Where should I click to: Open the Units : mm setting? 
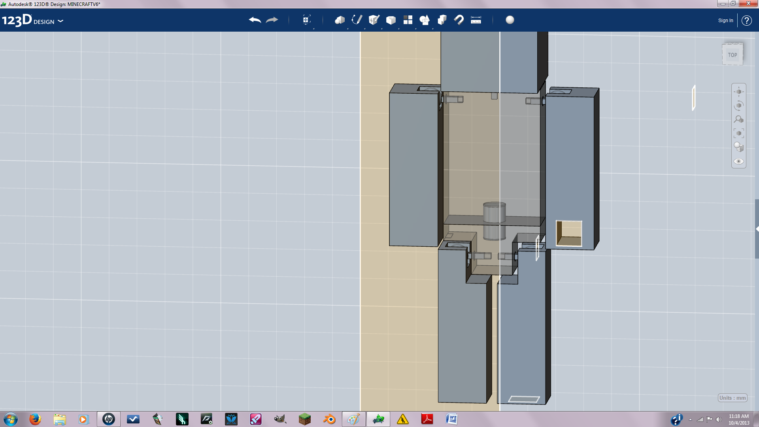733,398
